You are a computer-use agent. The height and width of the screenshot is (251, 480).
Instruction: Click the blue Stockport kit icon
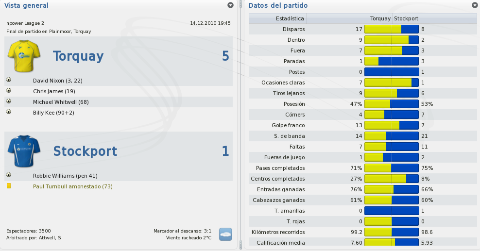tap(24, 151)
